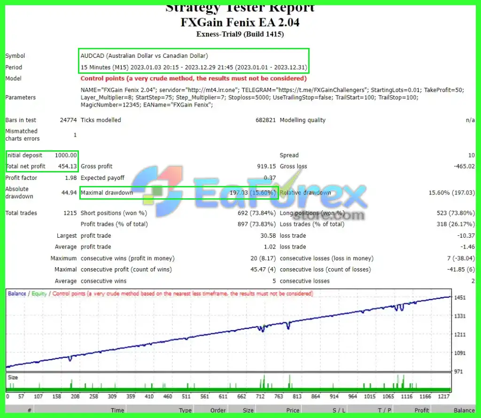Click Loss trades value 318 (26.17%)
The width and height of the screenshot is (481, 418).
(456, 224)
